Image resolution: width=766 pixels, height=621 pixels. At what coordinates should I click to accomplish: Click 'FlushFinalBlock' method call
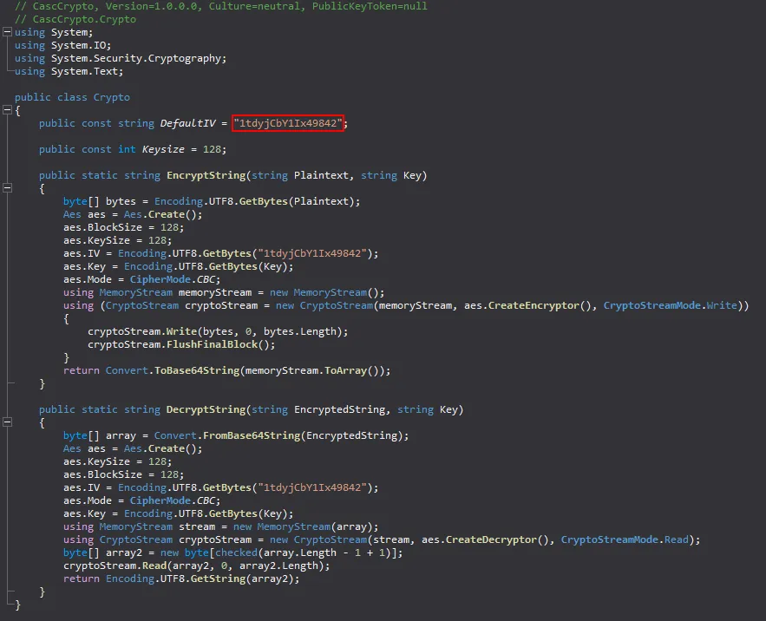pyautogui.click(x=212, y=344)
